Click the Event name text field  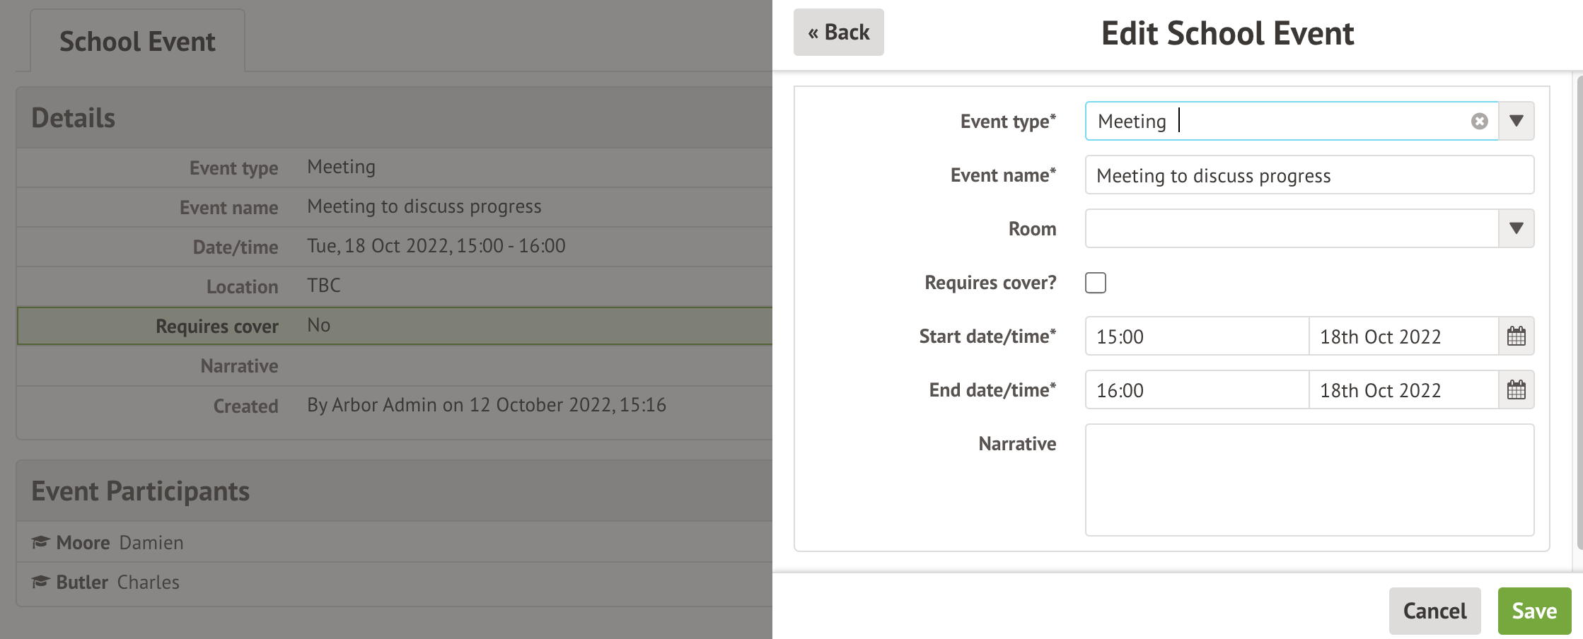(x=1309, y=175)
